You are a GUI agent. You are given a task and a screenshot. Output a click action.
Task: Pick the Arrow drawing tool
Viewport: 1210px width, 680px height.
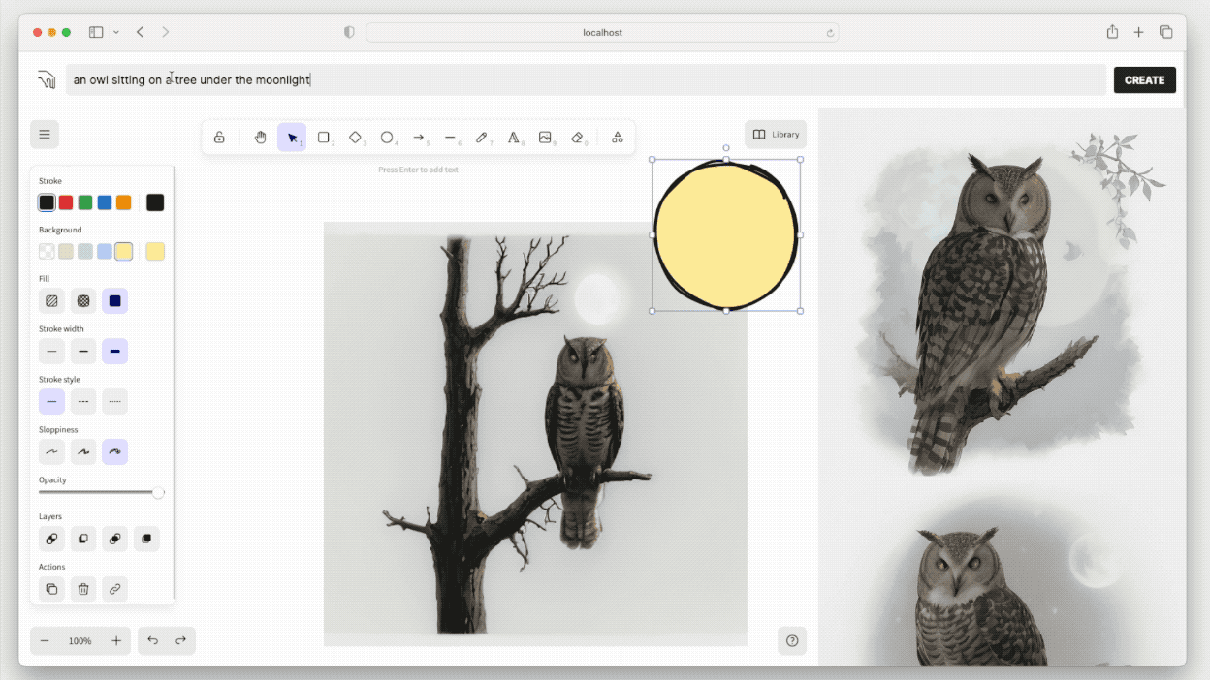click(x=419, y=138)
